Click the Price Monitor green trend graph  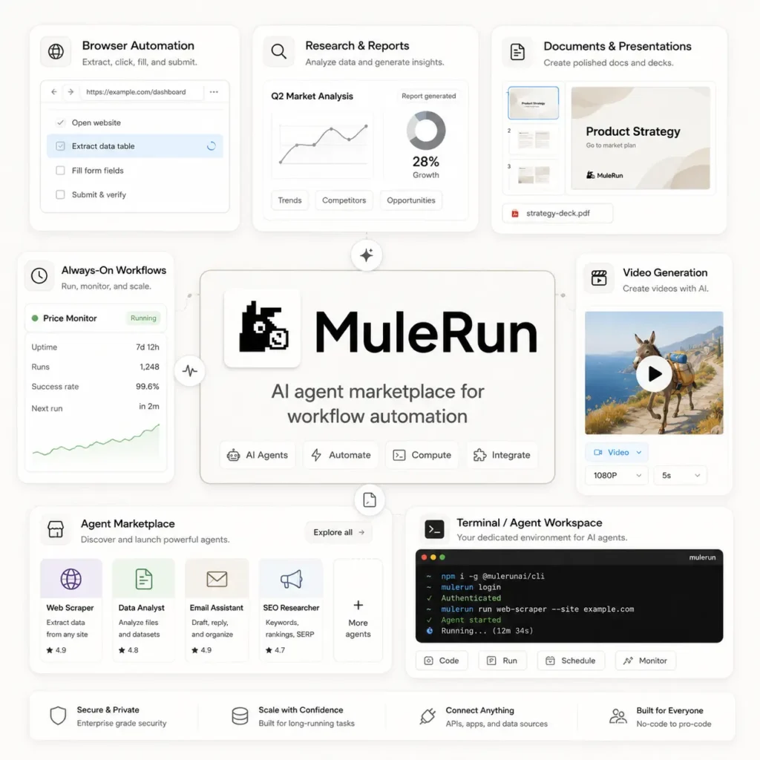[x=96, y=441]
